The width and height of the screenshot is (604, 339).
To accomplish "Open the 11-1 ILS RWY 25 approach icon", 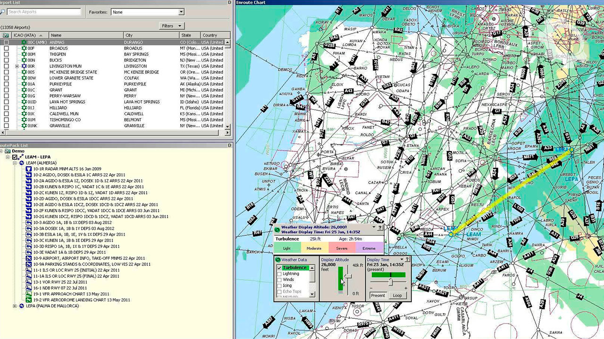I will pos(29,270).
